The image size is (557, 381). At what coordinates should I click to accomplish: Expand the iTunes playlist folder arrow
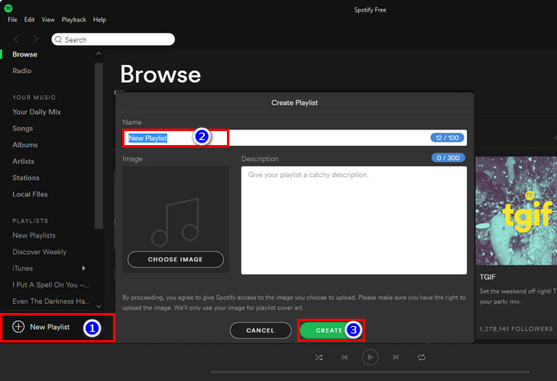click(x=84, y=268)
